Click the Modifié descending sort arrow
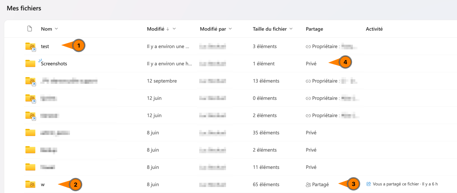The height and width of the screenshot is (193, 457). point(168,29)
